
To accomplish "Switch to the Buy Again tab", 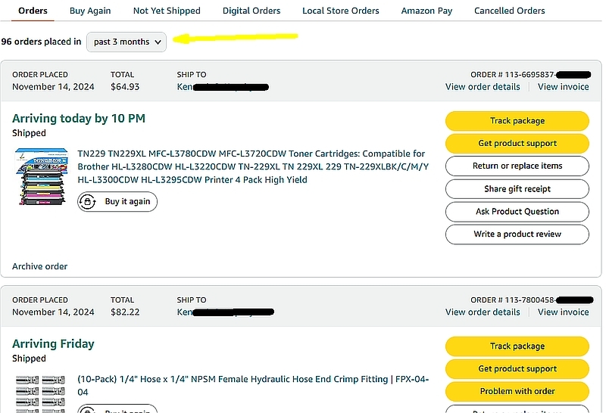I will (x=90, y=11).
